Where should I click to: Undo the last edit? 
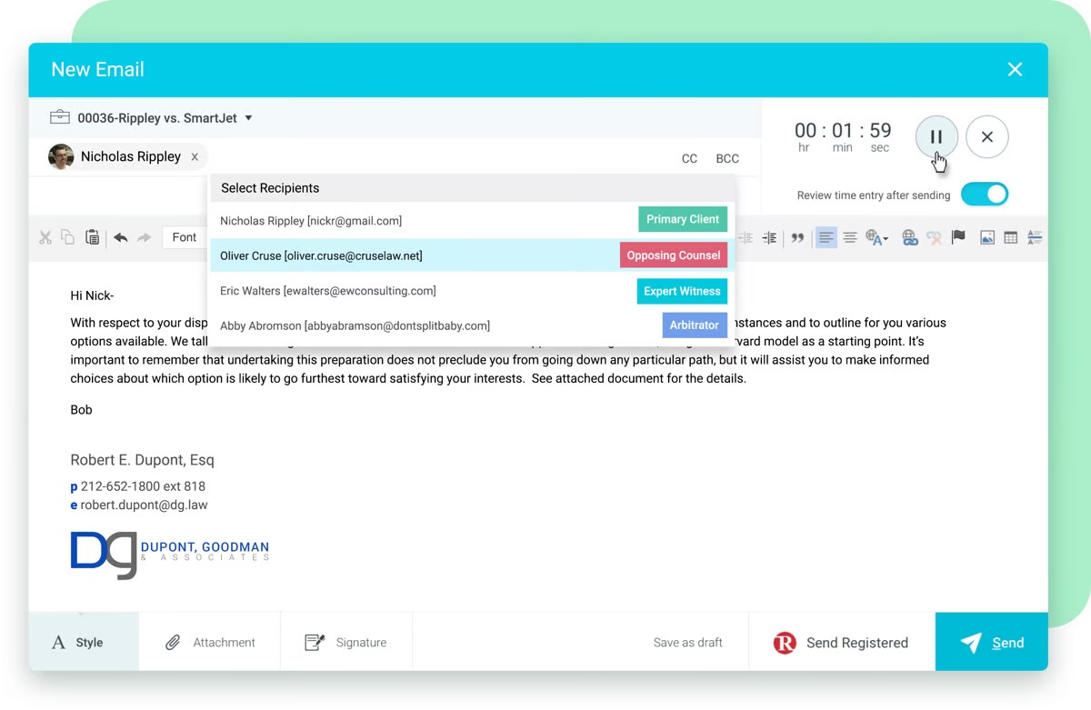(121, 237)
